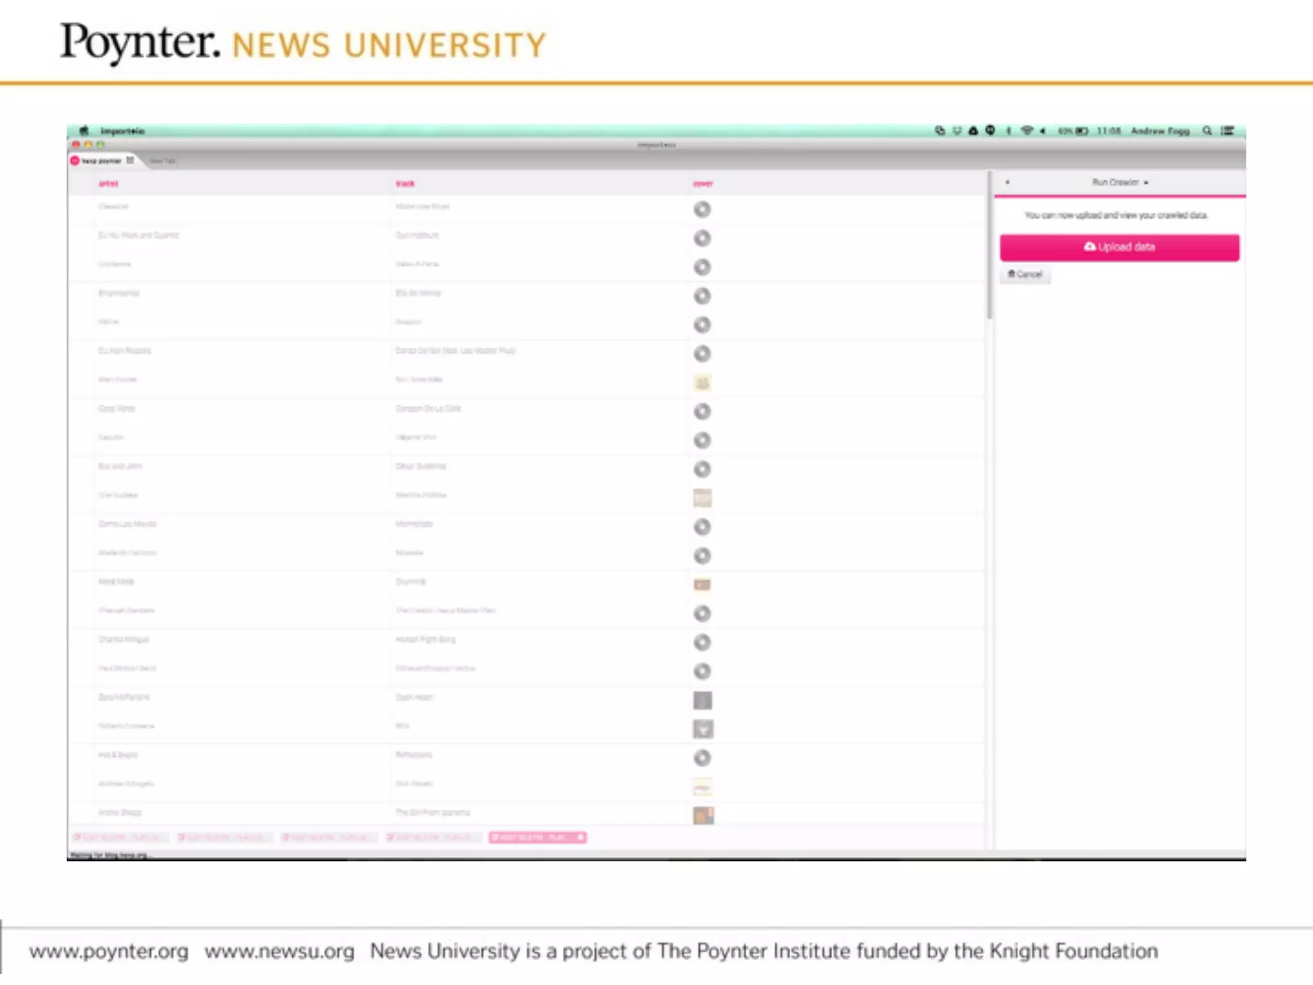Click the Upload data button
Viewport: 1313px width, 985px height.
point(1119,248)
